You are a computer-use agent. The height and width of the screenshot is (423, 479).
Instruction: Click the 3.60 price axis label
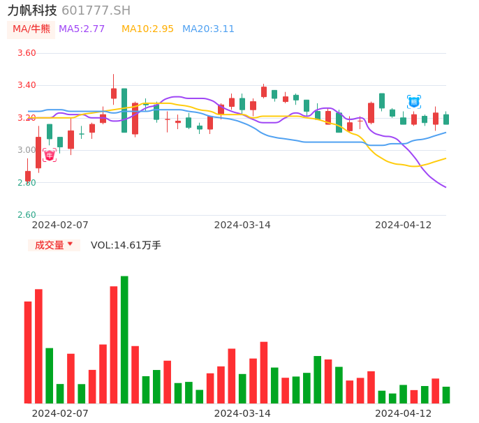click(x=27, y=53)
